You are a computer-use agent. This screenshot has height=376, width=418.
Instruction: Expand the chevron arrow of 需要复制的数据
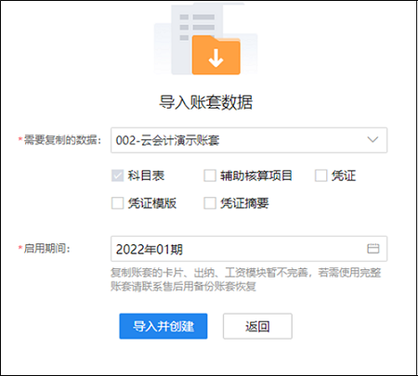click(x=372, y=139)
